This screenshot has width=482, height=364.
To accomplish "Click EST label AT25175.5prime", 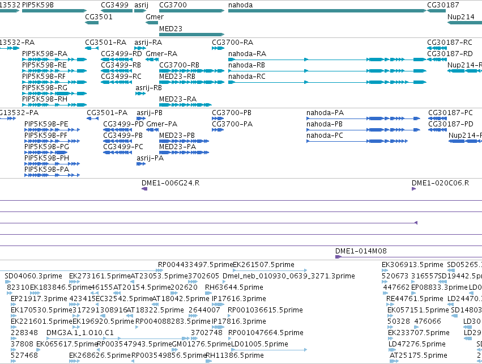I will [419, 355].
